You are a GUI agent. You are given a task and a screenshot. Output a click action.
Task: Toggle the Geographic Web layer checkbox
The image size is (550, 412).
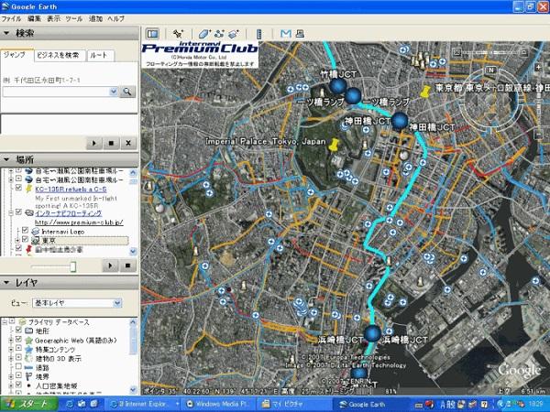tap(18, 340)
